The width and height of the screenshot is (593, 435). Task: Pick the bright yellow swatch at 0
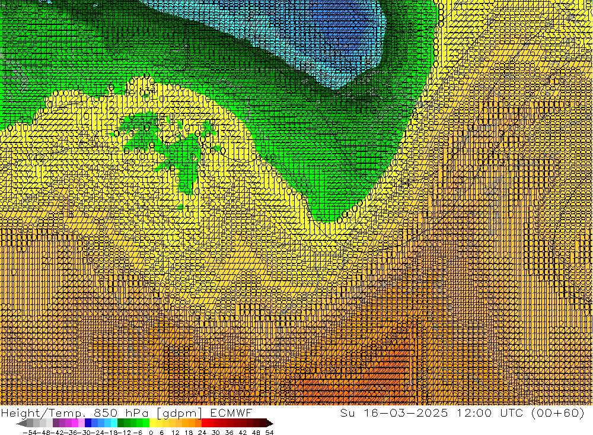[x=152, y=423]
